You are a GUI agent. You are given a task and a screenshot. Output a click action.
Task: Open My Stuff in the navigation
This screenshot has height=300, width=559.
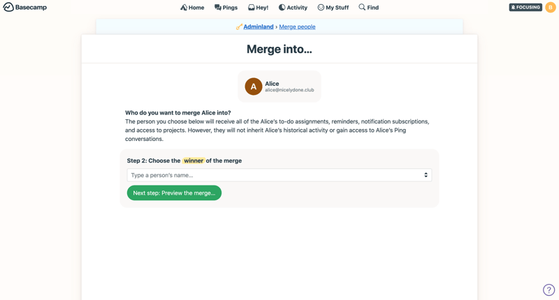tap(333, 8)
